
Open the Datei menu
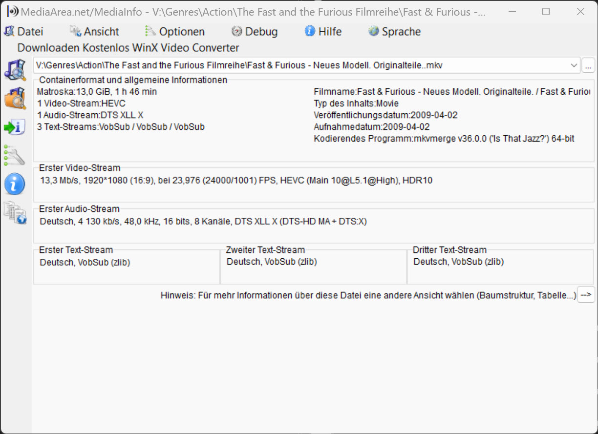24,32
